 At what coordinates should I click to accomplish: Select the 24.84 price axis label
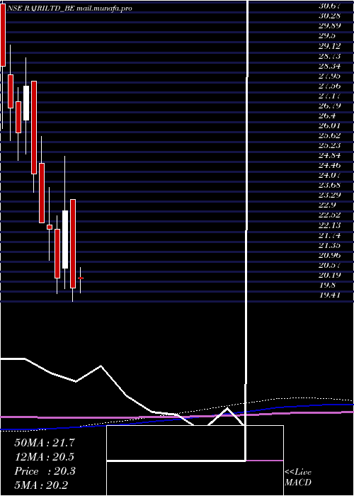tap(329, 156)
